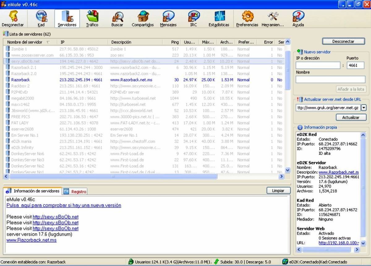Screen dimensions: 371x266
Task: Focus the Nombre server name field
Action: tap(330, 79)
